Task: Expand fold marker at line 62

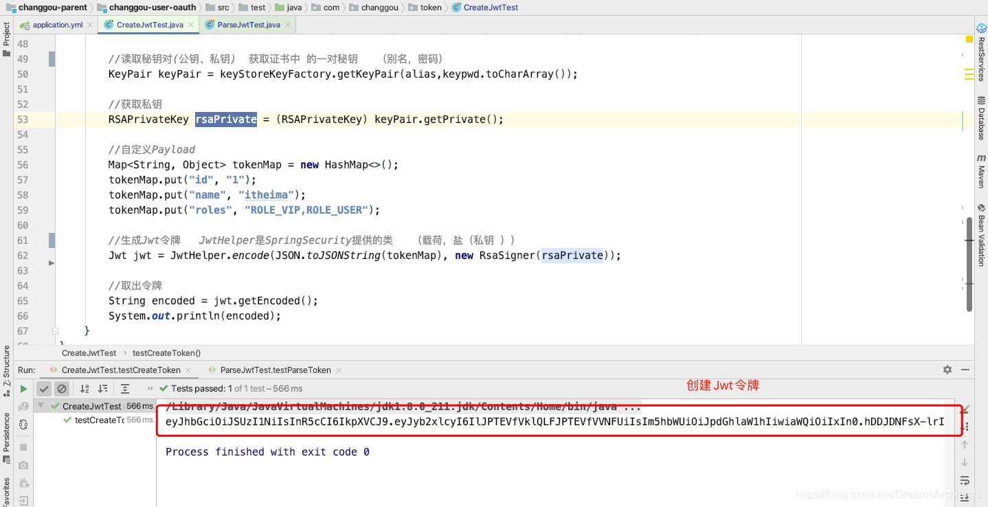Action: (x=52, y=263)
